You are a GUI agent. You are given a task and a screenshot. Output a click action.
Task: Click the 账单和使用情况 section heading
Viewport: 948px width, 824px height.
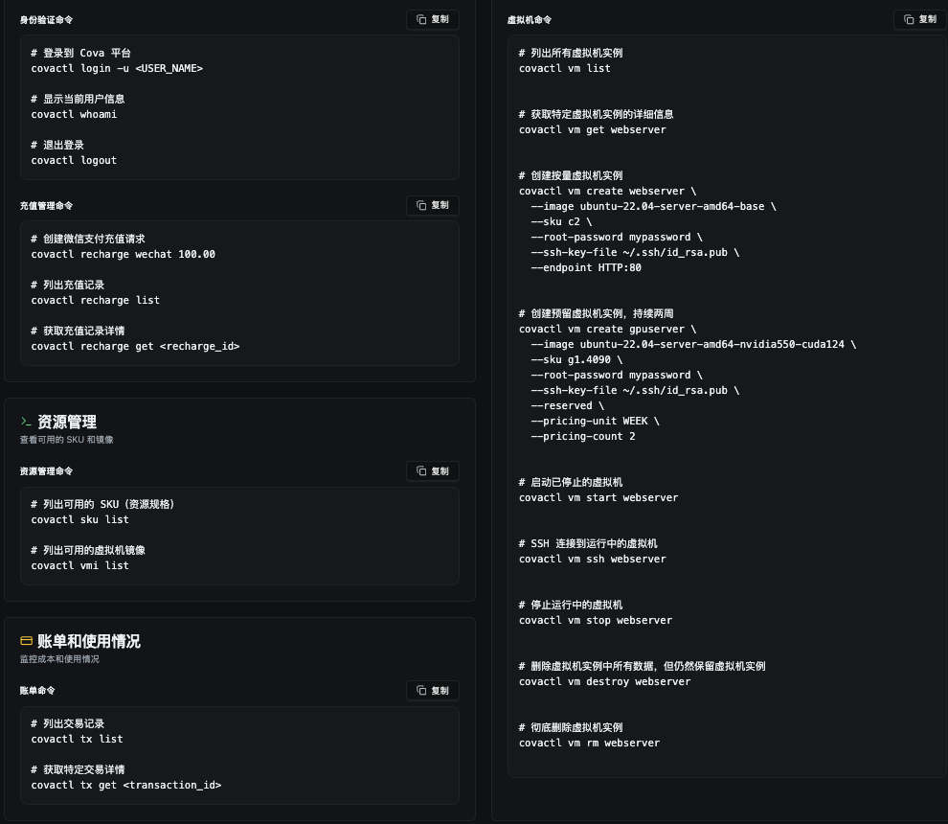[x=89, y=641]
